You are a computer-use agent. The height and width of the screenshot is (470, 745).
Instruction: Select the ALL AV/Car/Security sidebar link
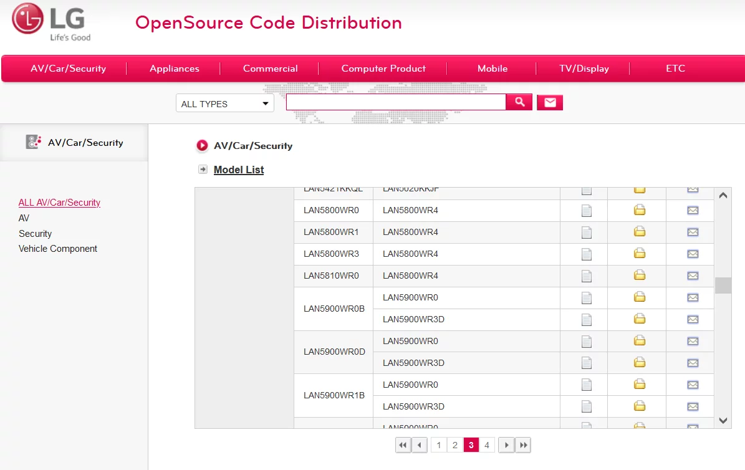[x=59, y=203]
